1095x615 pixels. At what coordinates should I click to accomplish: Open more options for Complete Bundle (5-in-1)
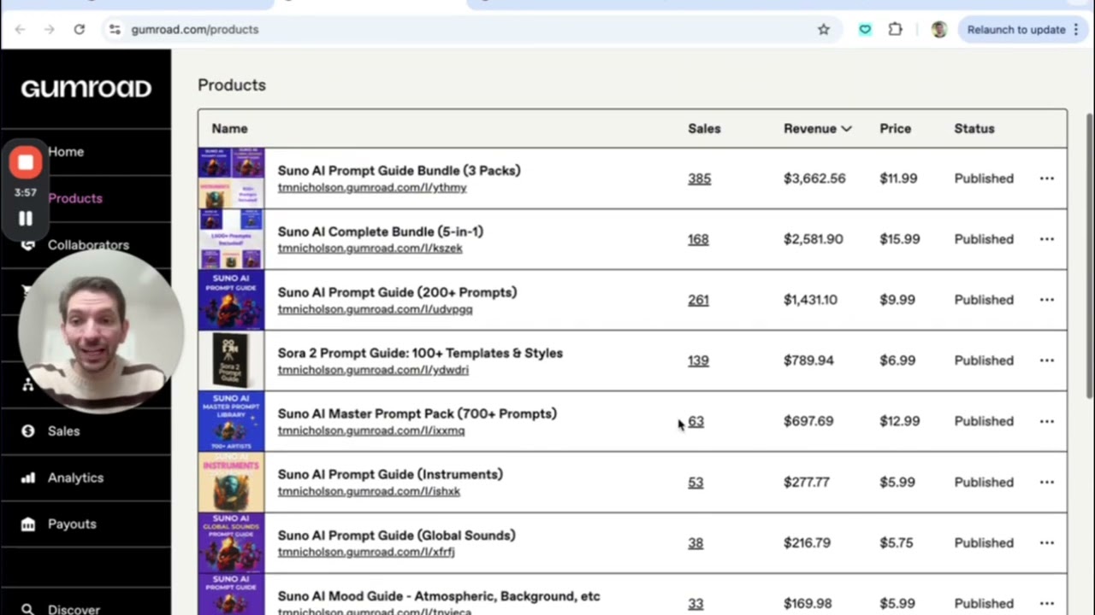pos(1046,239)
